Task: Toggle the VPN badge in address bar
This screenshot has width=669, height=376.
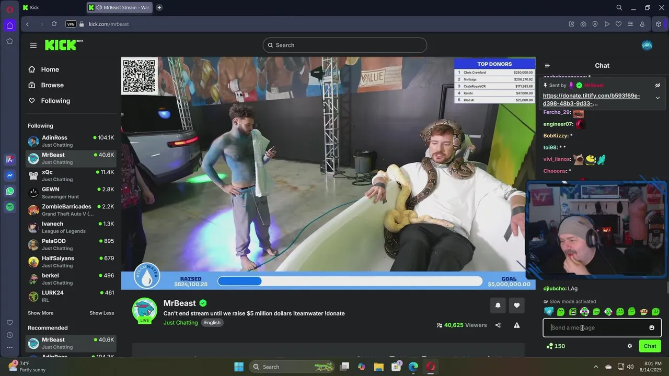Action: pos(71,24)
